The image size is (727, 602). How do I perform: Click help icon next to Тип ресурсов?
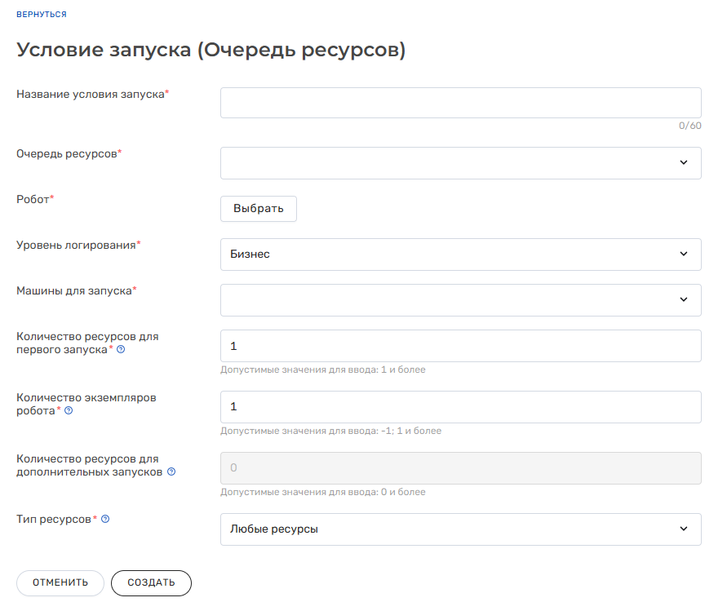point(105,519)
